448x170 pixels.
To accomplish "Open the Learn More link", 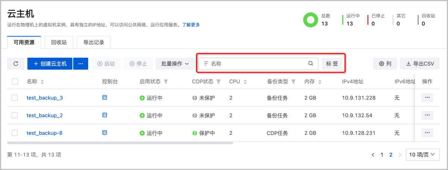I will pos(191,25).
